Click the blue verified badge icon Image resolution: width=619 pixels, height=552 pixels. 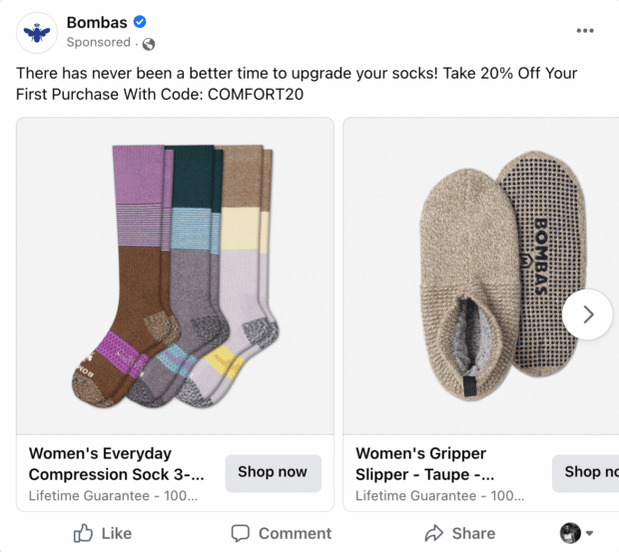(x=141, y=22)
